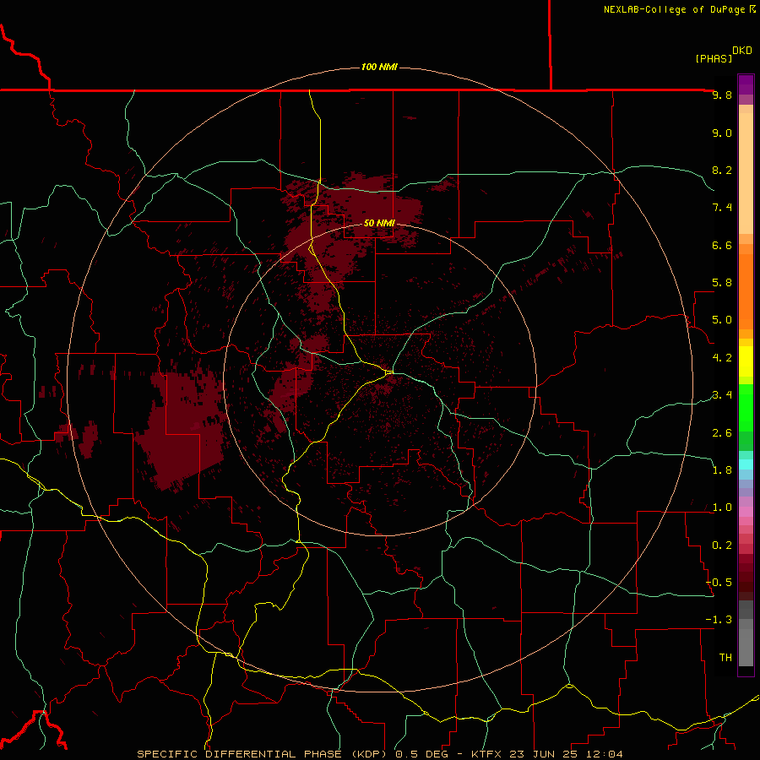Click the 4.2 scale value
The height and width of the screenshot is (760, 760).
pos(722,358)
